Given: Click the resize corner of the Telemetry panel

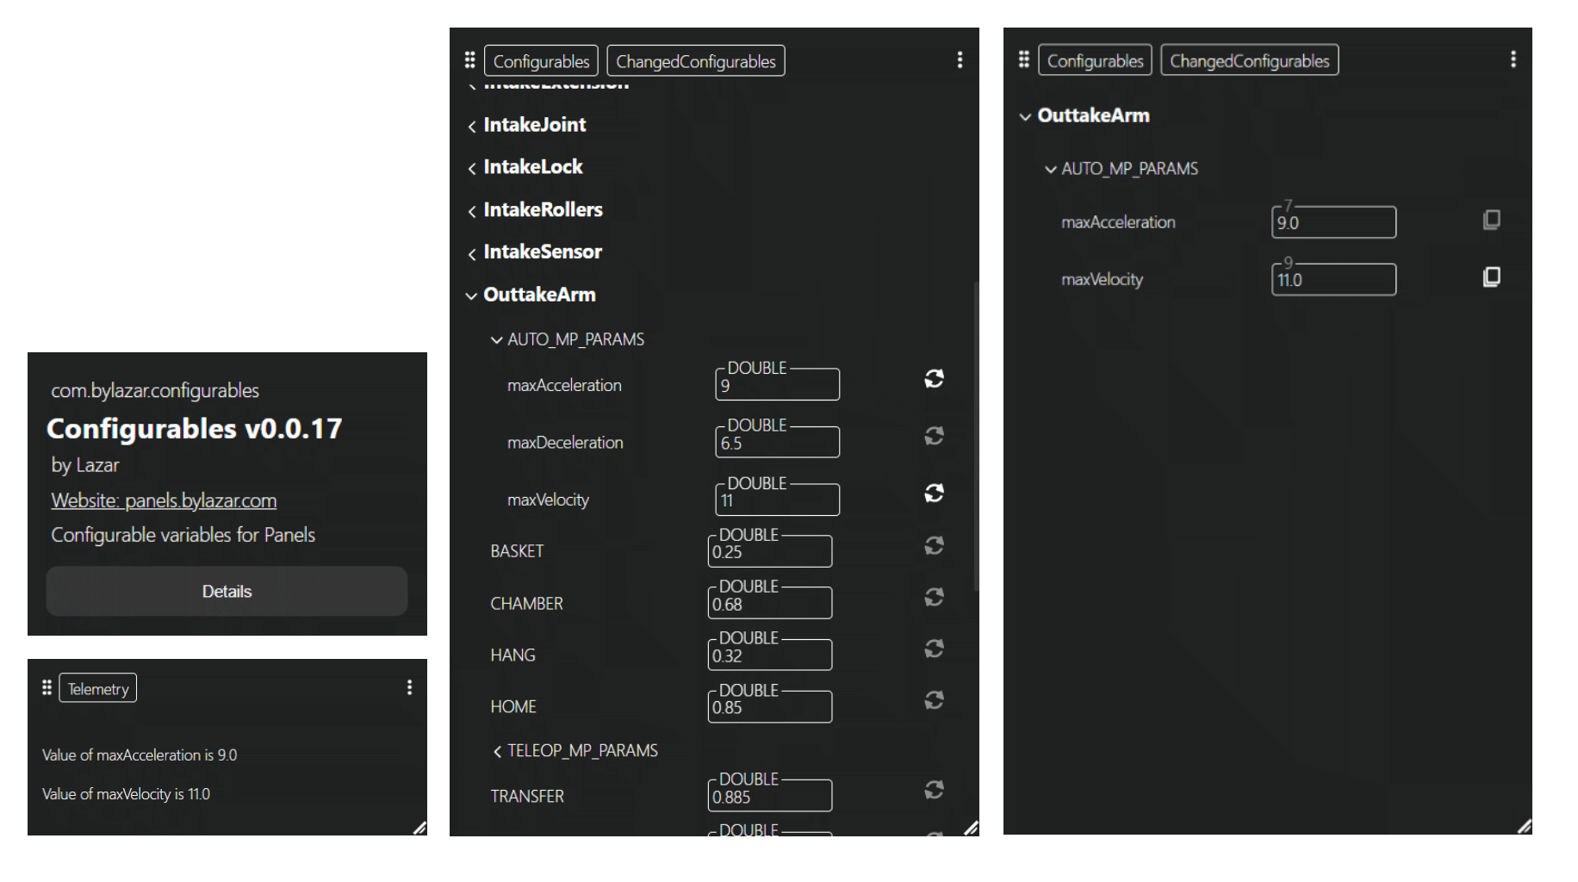Looking at the screenshot, I should pyautogui.click(x=419, y=828).
